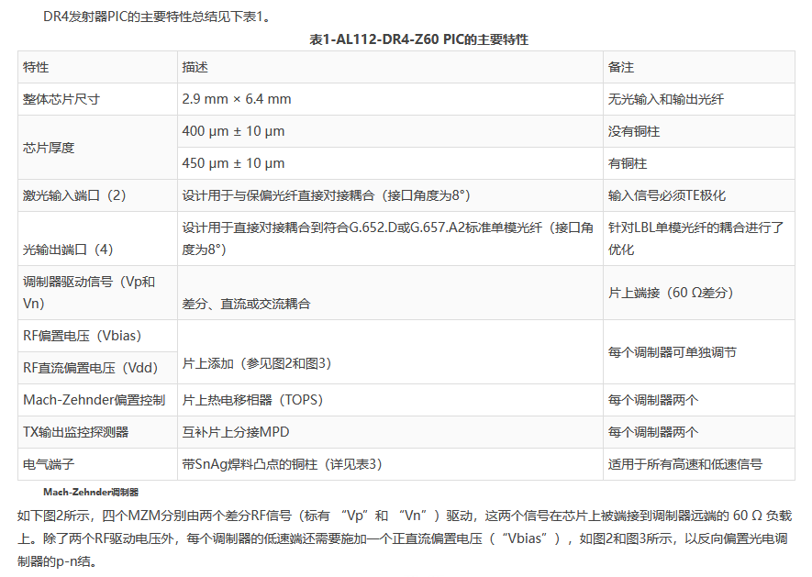Click the 带SnAg焊料凸点的铜柱 description cell
The height and width of the screenshot is (577, 812).
click(281, 464)
